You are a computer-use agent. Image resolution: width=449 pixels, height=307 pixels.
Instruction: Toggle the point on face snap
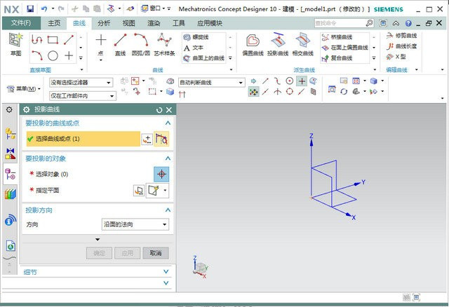point(314,81)
